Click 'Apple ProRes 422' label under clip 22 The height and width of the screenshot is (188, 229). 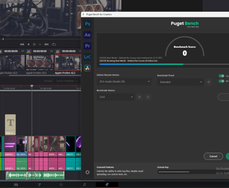point(65,73)
